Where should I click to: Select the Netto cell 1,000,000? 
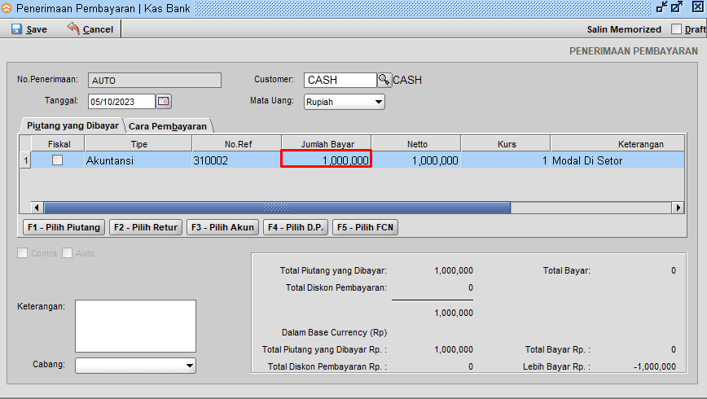tap(415, 160)
